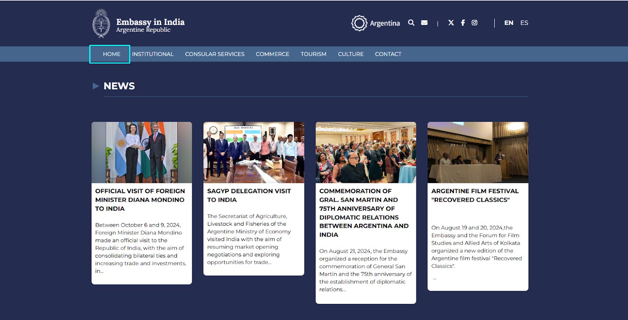628x320 pixels.
Task: Switch language to ES
Action: tap(524, 23)
